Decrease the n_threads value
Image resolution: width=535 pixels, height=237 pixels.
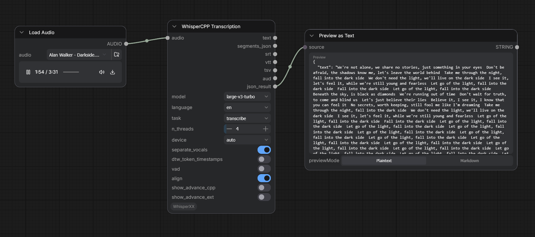pyautogui.click(x=229, y=129)
